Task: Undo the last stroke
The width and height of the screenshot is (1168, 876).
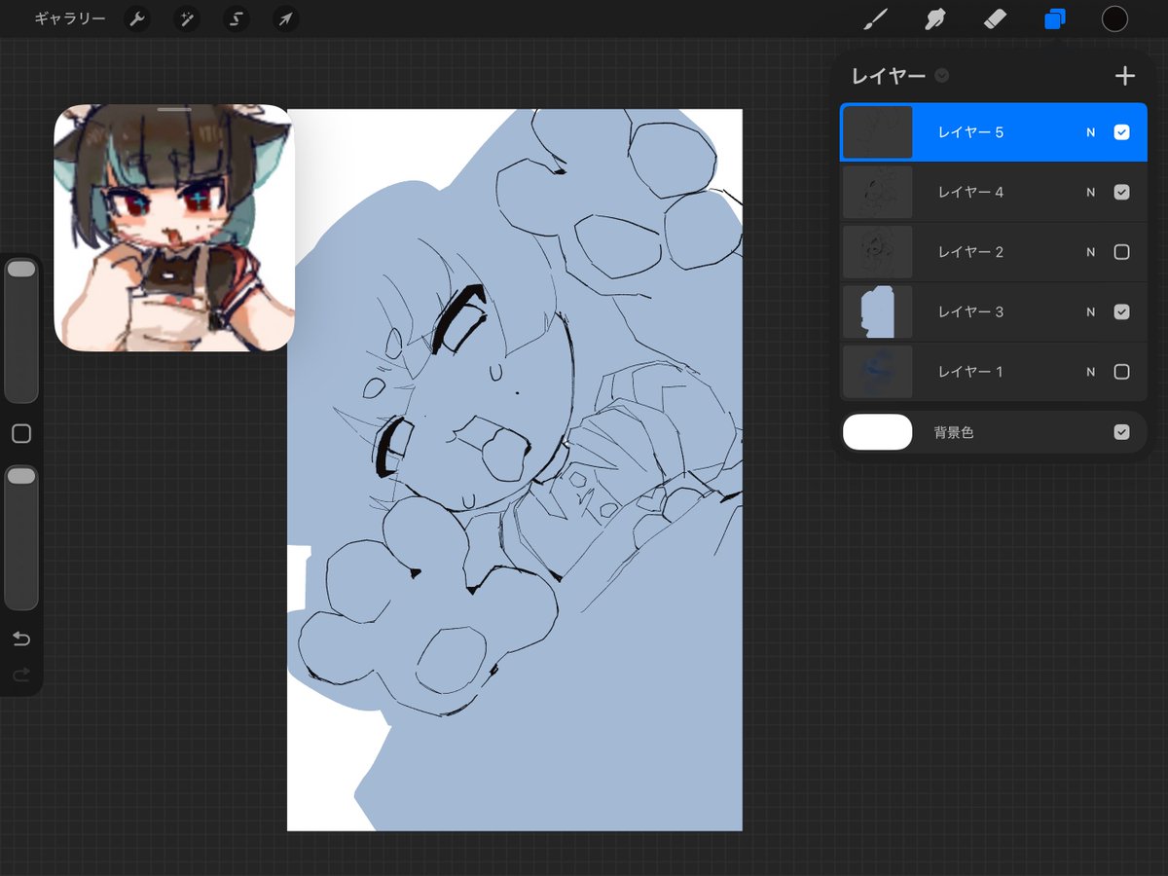Action: click(21, 639)
